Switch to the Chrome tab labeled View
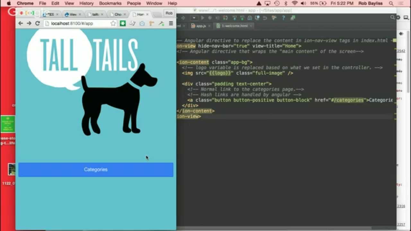Screen dimensions: 411x231 pyautogui.click(x=73, y=14)
